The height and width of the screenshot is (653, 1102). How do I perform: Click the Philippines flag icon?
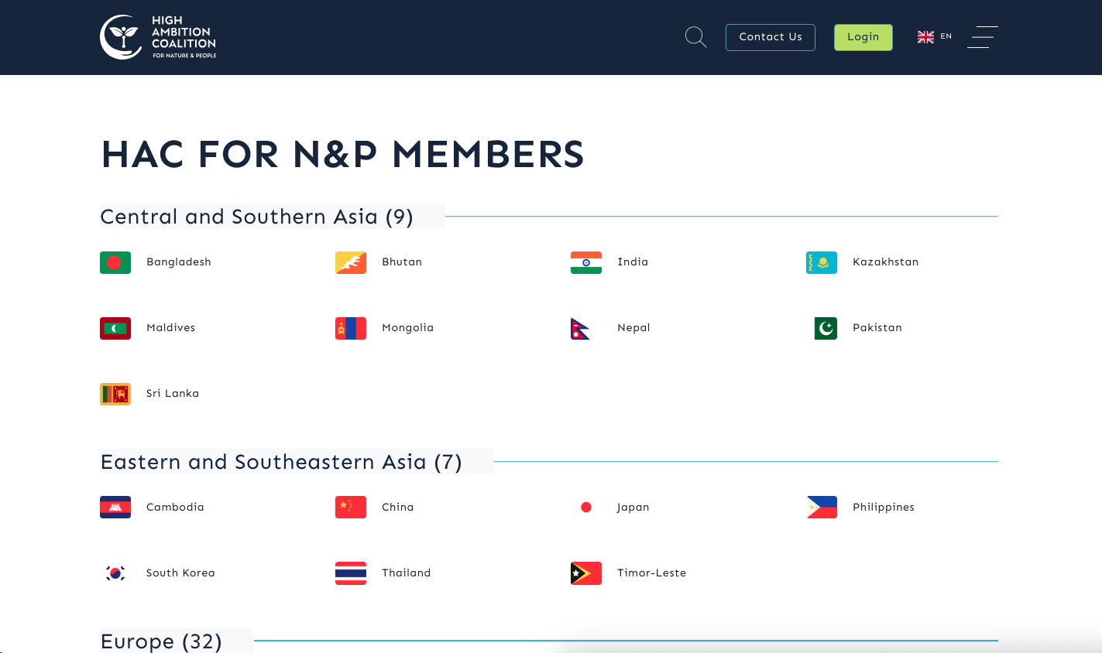[x=822, y=507]
